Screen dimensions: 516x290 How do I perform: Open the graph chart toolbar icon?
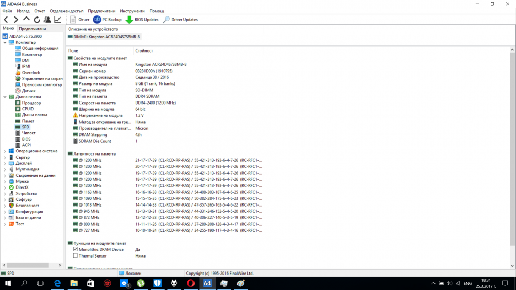point(58,20)
